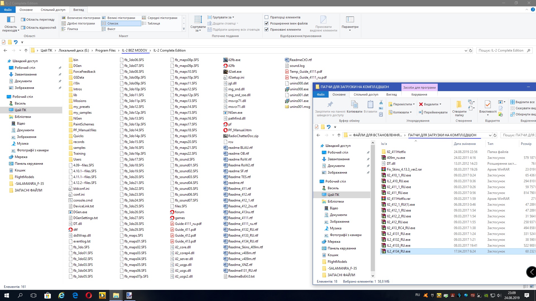Click the Up folder arrow in main window
This screenshot has width=536, height=301.
[26, 50]
